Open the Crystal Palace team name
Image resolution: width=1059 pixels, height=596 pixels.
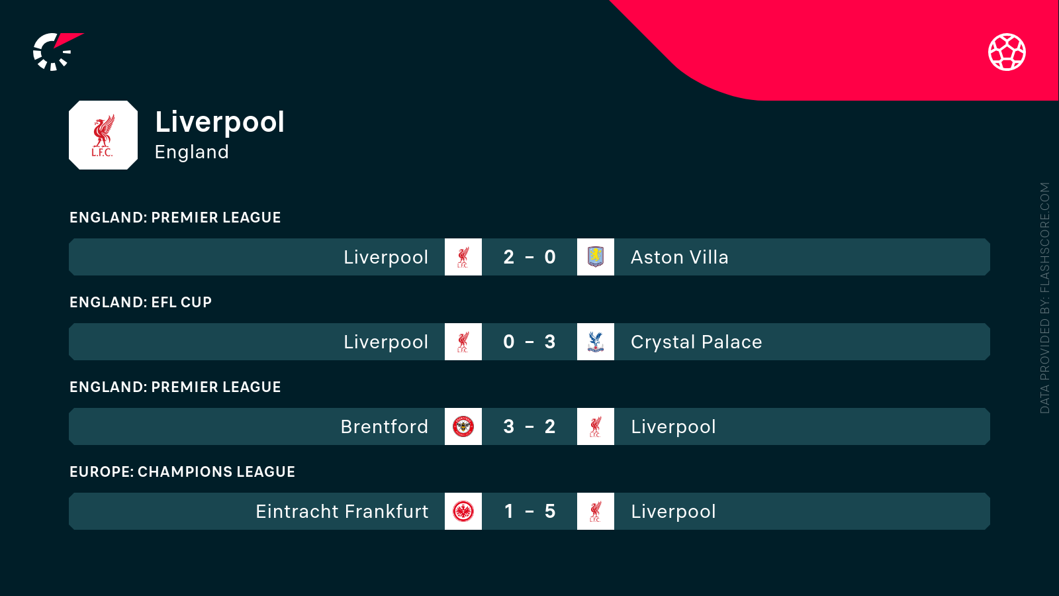[x=696, y=342]
